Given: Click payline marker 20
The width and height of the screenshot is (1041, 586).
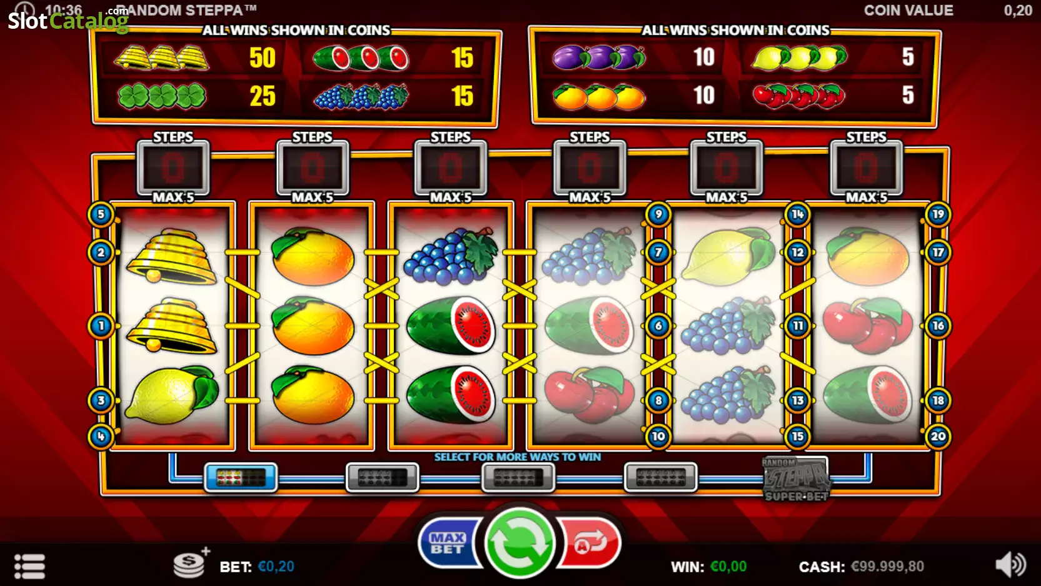Looking at the screenshot, I should tap(938, 437).
